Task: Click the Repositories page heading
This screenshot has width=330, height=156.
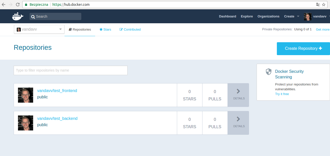Action: [33, 48]
